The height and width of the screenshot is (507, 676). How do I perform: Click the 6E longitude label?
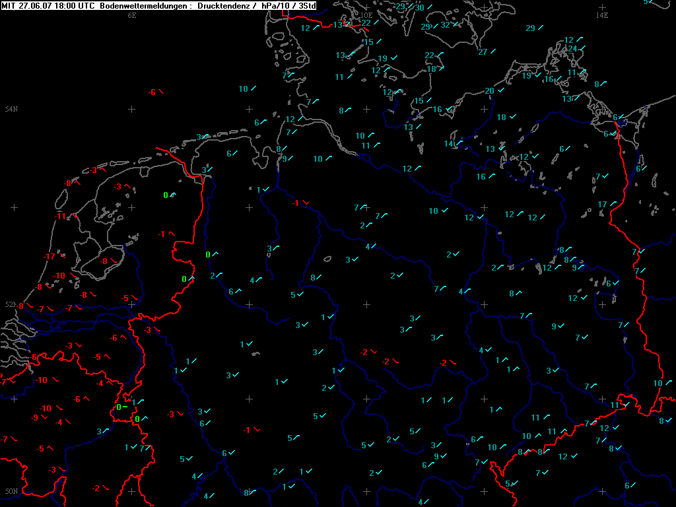tap(131, 15)
